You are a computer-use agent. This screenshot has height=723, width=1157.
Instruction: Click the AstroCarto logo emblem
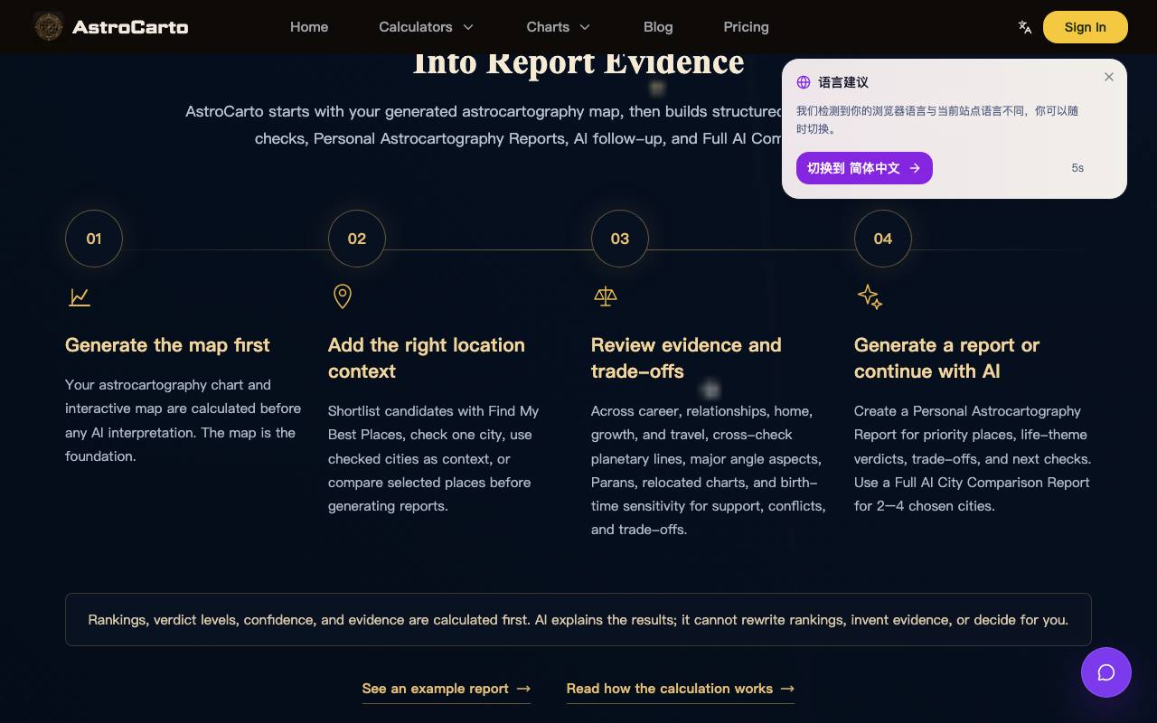[48, 27]
